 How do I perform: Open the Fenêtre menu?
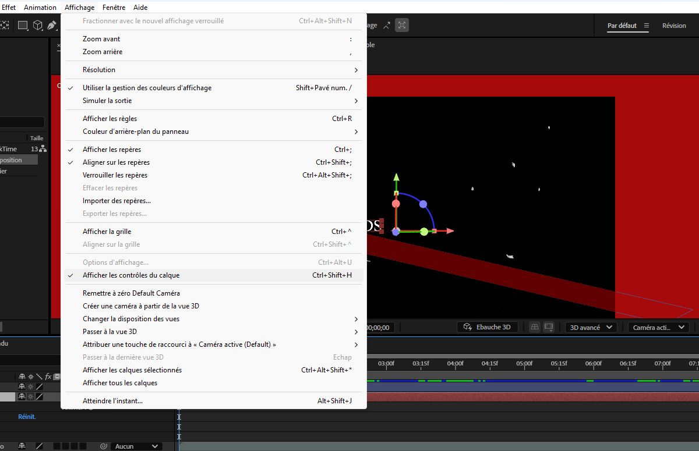tap(114, 8)
